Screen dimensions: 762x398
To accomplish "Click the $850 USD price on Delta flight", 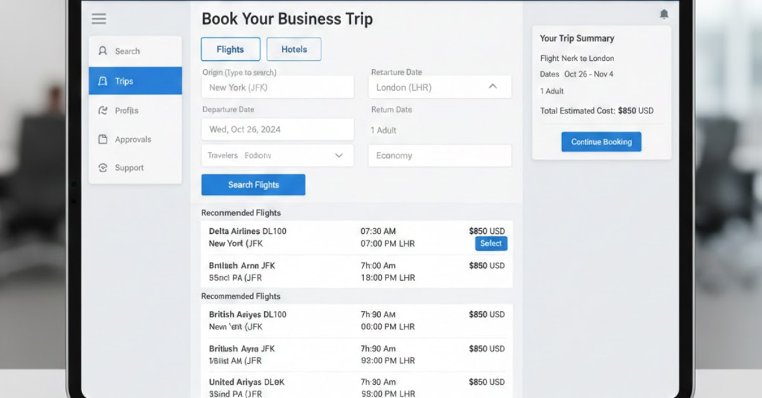I will pos(486,231).
